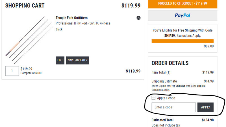Open the Temple Fork Outfitters brand link
Viewport: 226px width, 127px height.
click(x=71, y=18)
